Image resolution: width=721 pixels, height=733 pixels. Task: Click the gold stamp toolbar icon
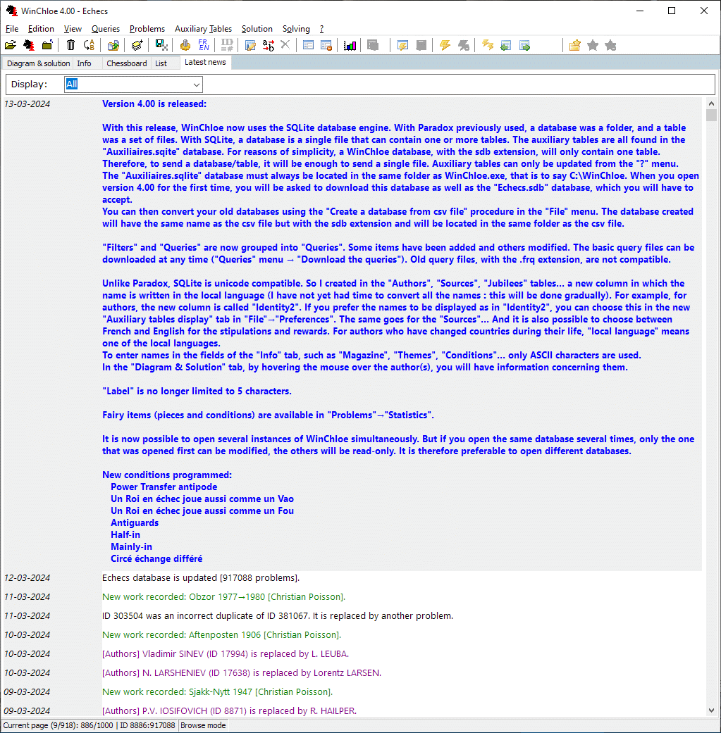[x=185, y=45]
